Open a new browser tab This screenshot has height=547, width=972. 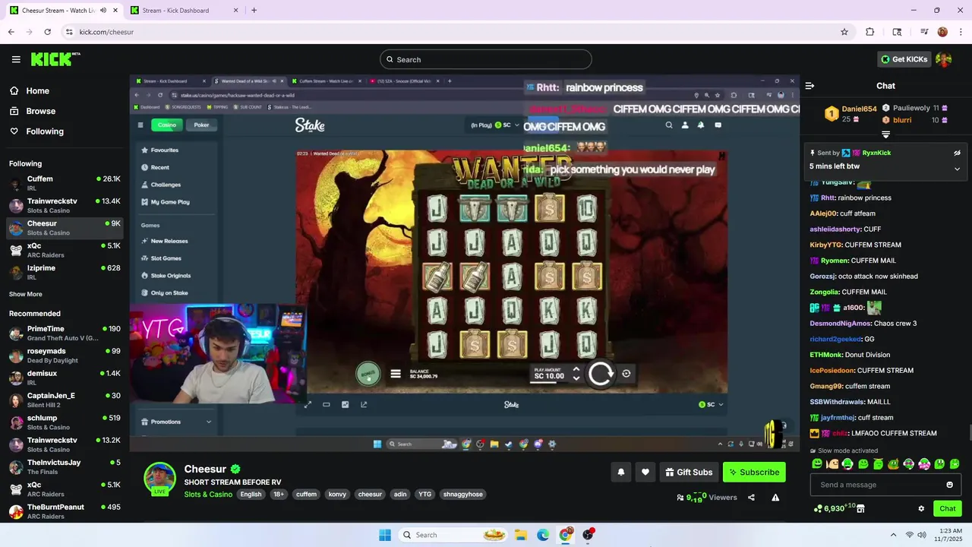tap(254, 10)
